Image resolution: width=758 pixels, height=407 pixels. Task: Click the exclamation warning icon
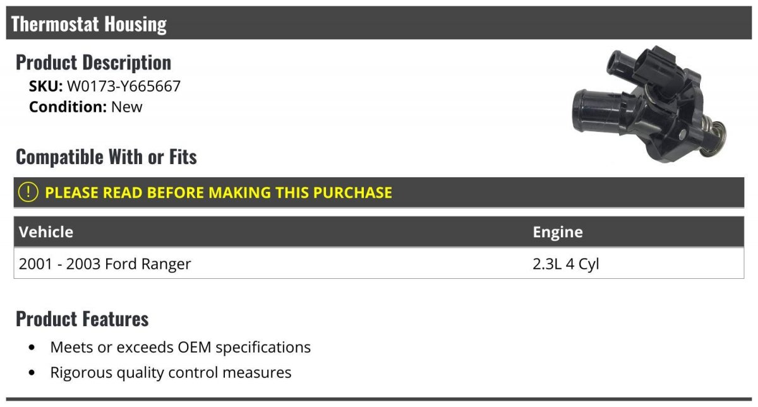28,192
